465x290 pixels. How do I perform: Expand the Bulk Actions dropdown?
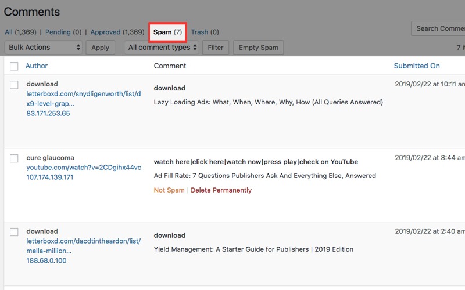(x=43, y=48)
